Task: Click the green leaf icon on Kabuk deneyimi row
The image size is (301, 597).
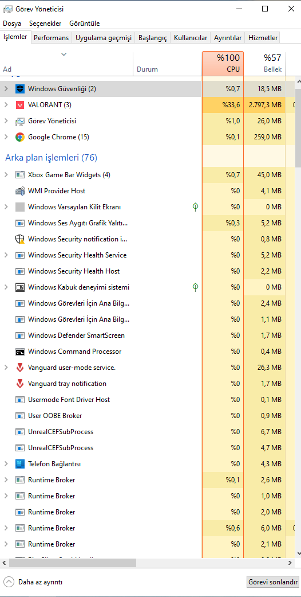Action: (x=195, y=287)
